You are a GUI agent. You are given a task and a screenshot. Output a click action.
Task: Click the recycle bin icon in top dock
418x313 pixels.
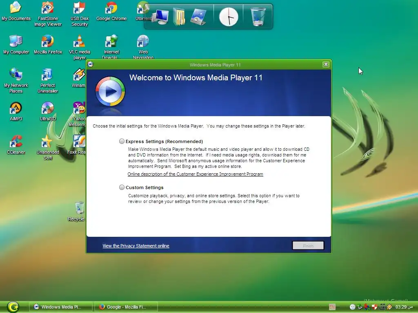(258, 16)
